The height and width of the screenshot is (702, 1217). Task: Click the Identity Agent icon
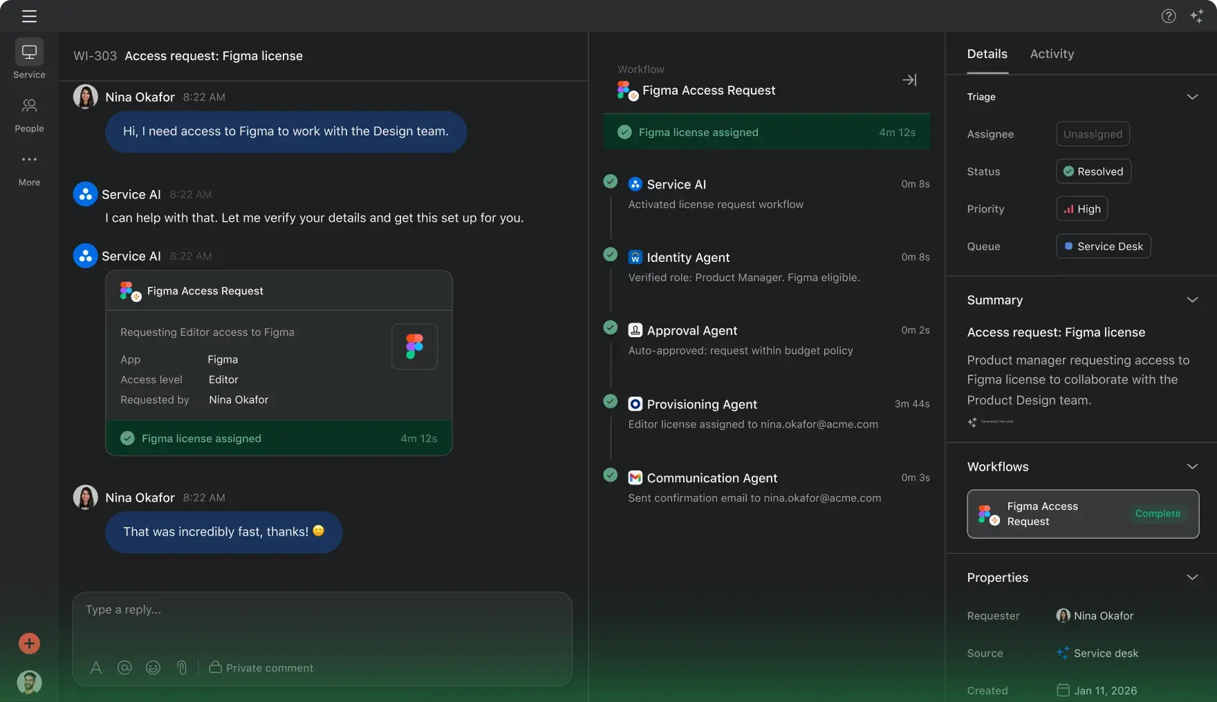coord(635,257)
